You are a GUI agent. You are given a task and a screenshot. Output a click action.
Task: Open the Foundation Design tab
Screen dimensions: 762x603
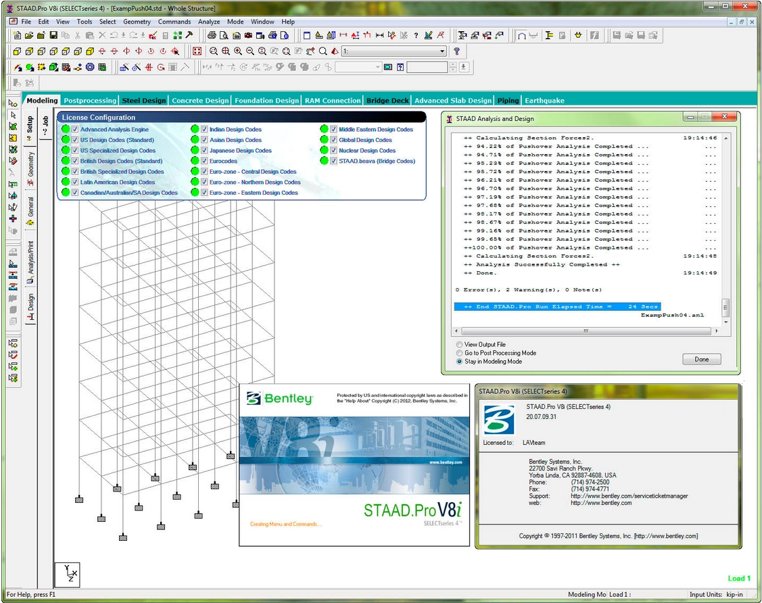click(267, 101)
